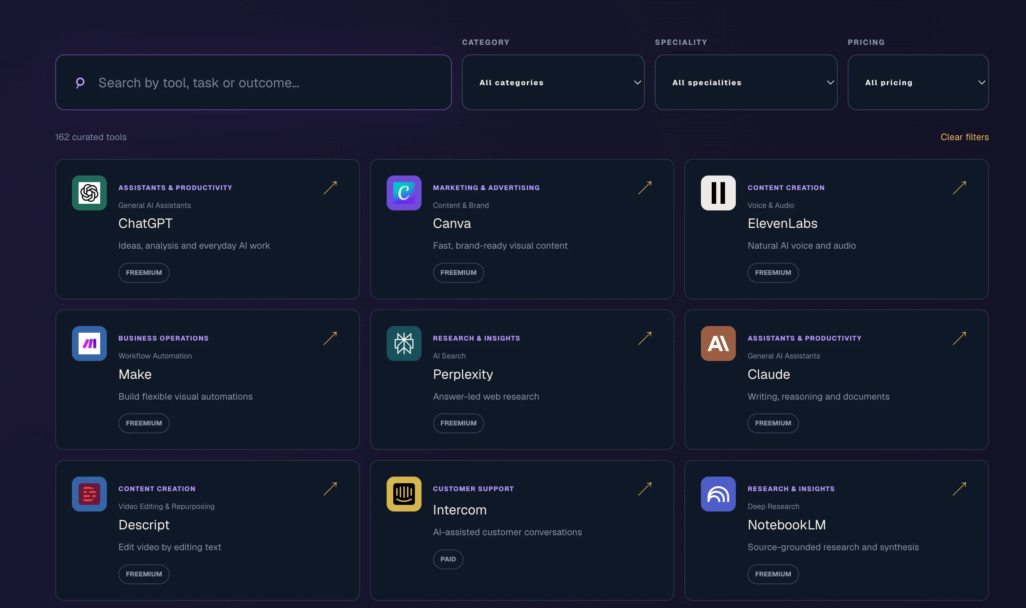Image resolution: width=1026 pixels, height=608 pixels.
Task: Click the ChatGPT logo icon
Action: (89, 193)
